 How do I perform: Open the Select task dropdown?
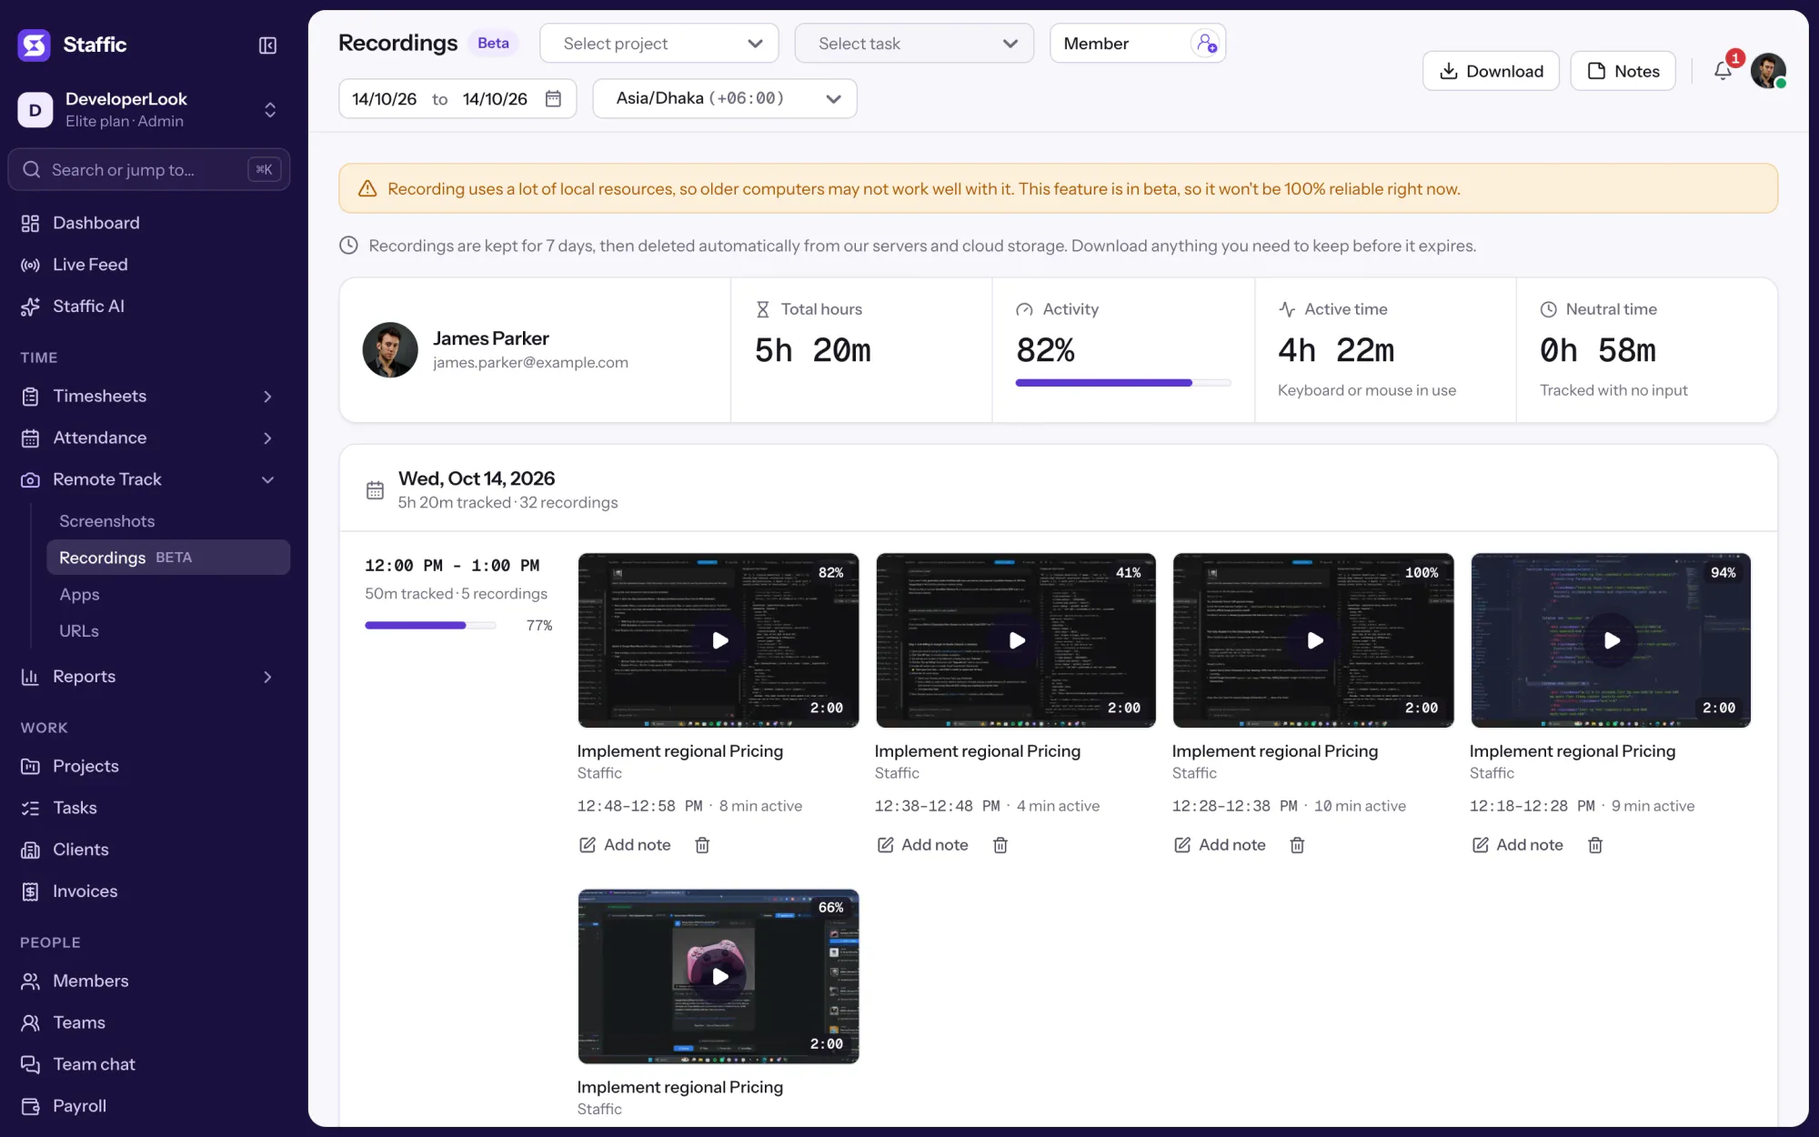tap(914, 44)
